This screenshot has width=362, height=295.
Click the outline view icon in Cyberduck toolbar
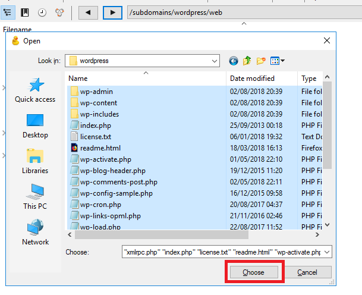click(x=8, y=12)
